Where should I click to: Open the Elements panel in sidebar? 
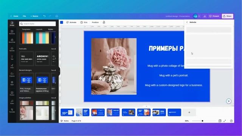(12, 32)
